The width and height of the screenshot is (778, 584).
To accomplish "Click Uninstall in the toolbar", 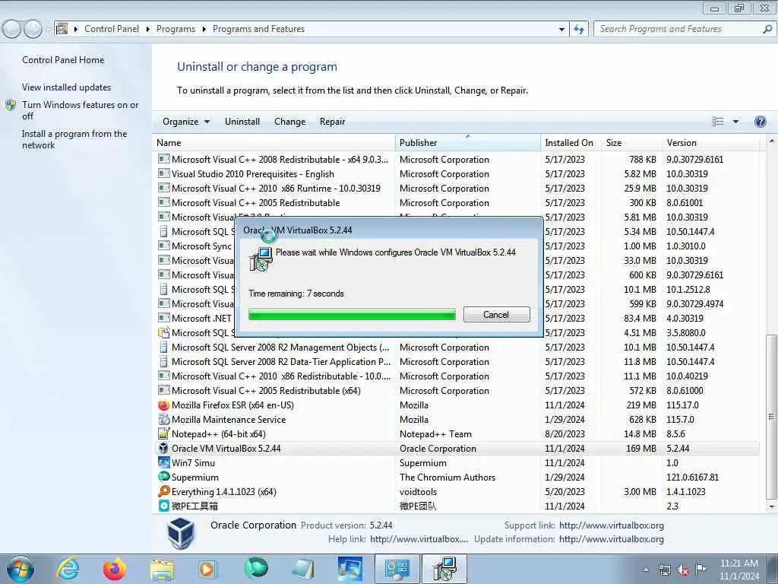I will coord(242,122).
